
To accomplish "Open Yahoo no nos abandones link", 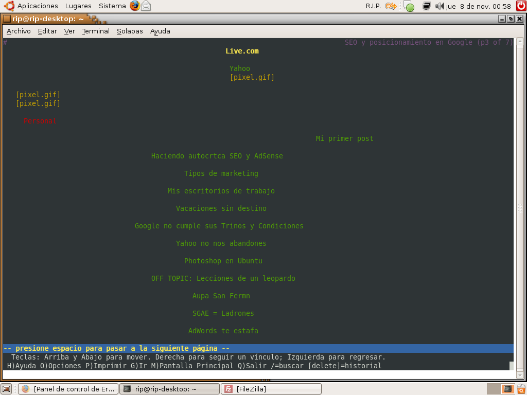I will click(x=221, y=243).
